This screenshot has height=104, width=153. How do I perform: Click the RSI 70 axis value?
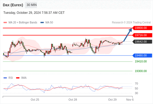pyautogui.click(x=136, y=83)
